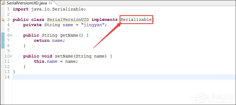The image size is (236, 105).
Task: Click return on line 7
Action: [42, 40]
